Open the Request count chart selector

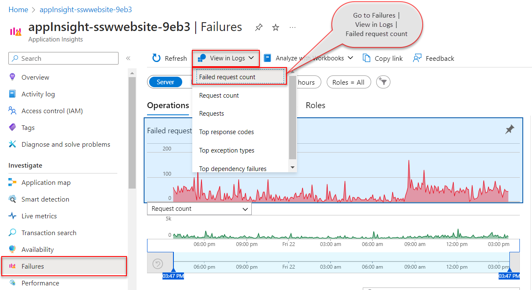point(199,208)
